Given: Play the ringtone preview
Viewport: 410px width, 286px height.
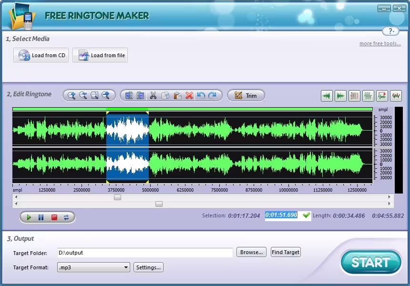Looking at the screenshot, I should [29, 217].
